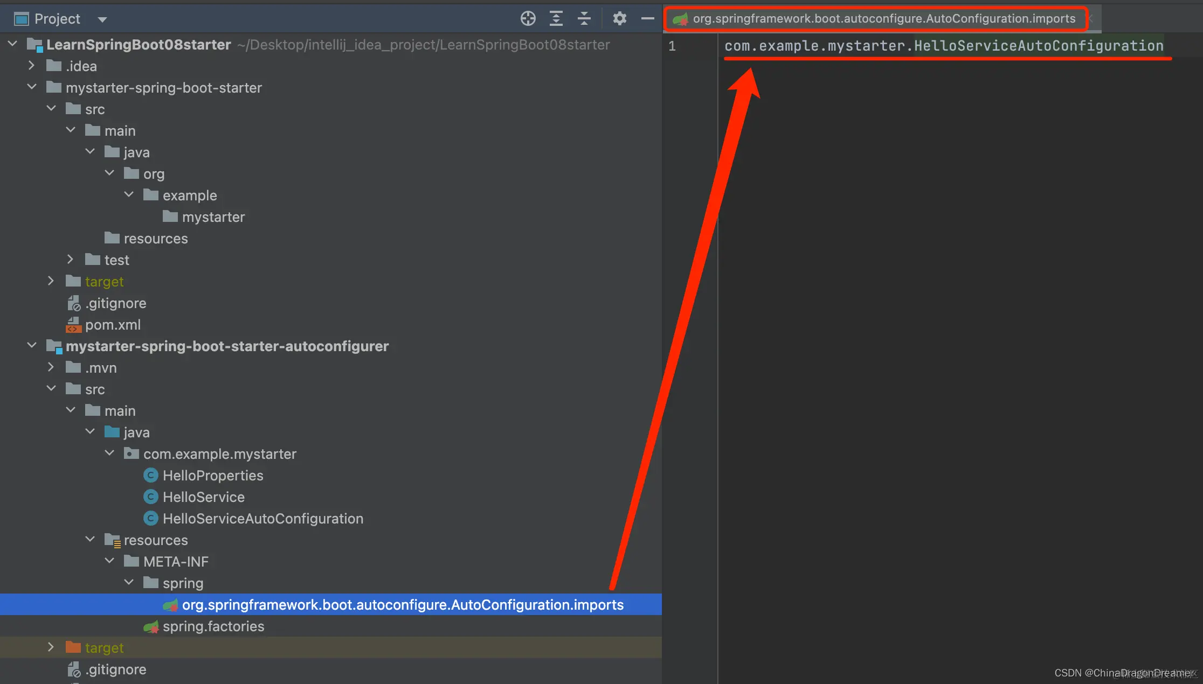Click the Collapse All toolbar icon
This screenshot has height=684, width=1203.
[584, 19]
